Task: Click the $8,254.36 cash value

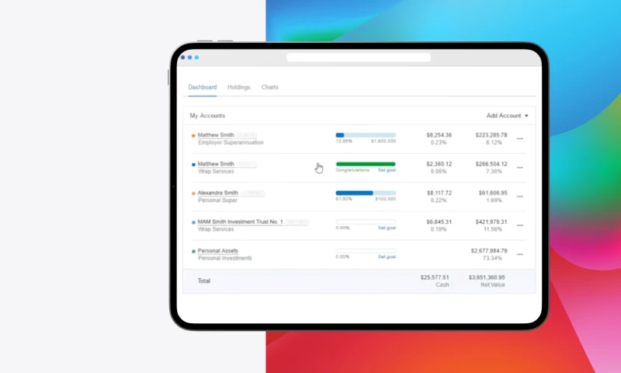Action: 439,135
